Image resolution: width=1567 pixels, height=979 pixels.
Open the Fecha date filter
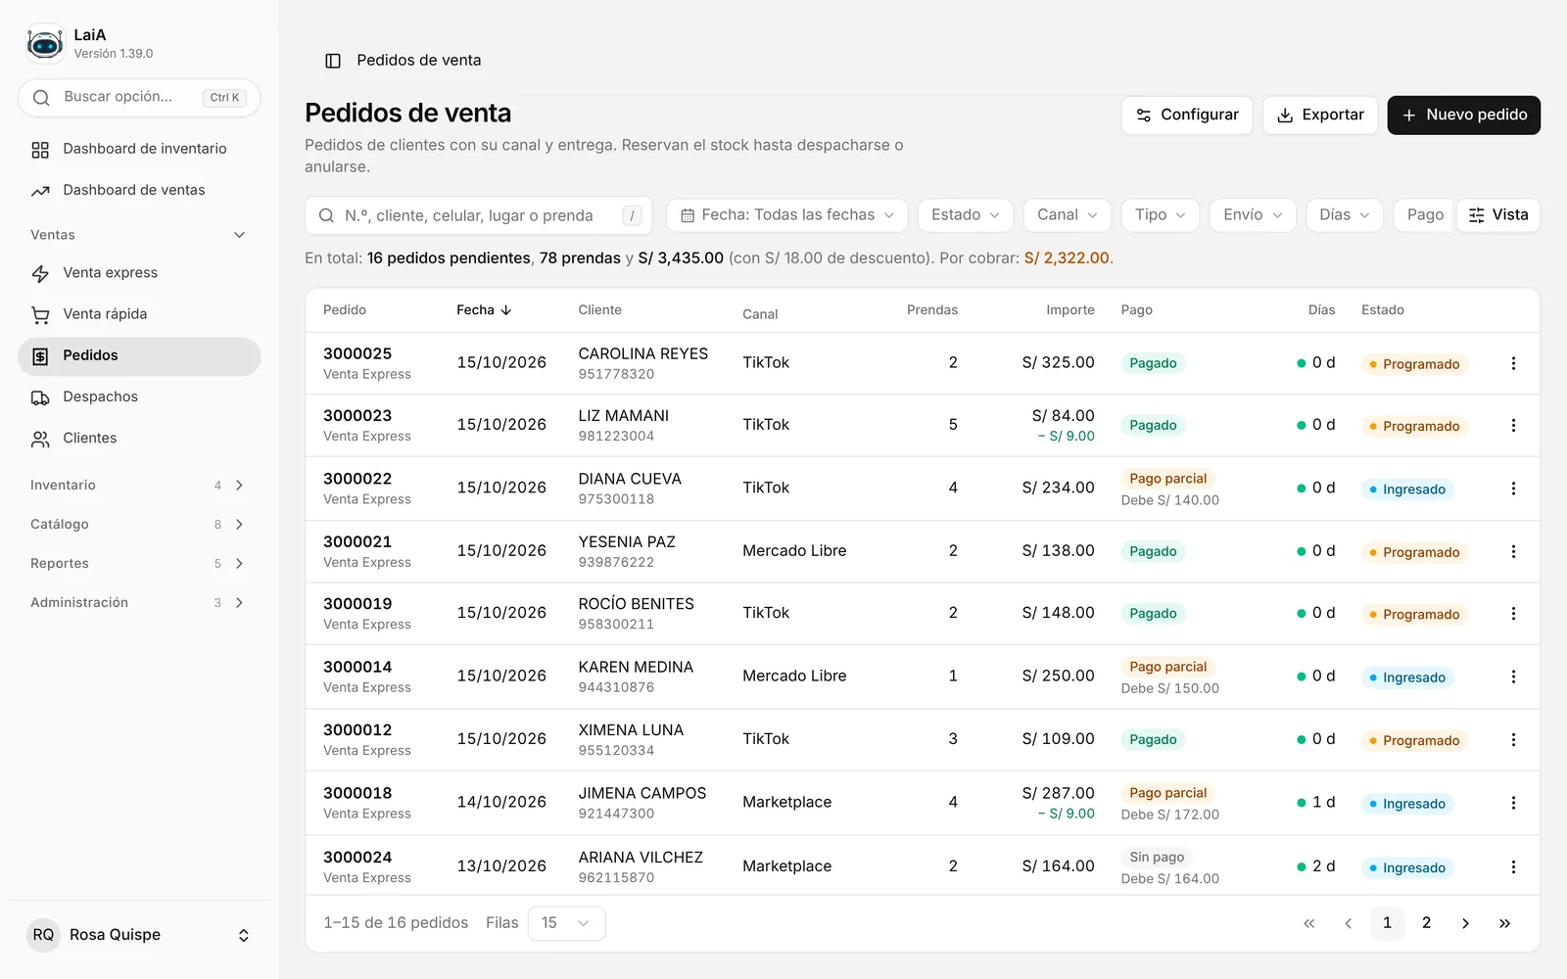(x=787, y=215)
